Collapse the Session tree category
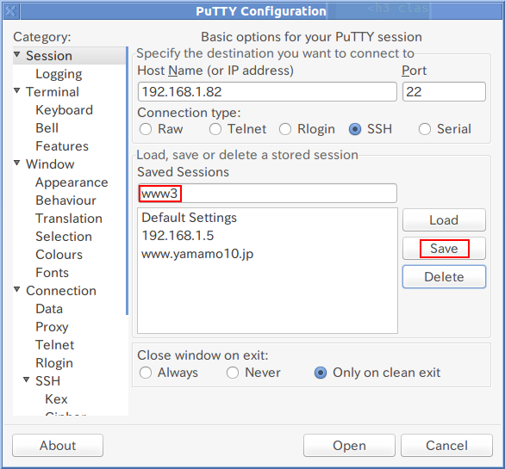Viewport: 505px width, 469px height. (x=17, y=54)
